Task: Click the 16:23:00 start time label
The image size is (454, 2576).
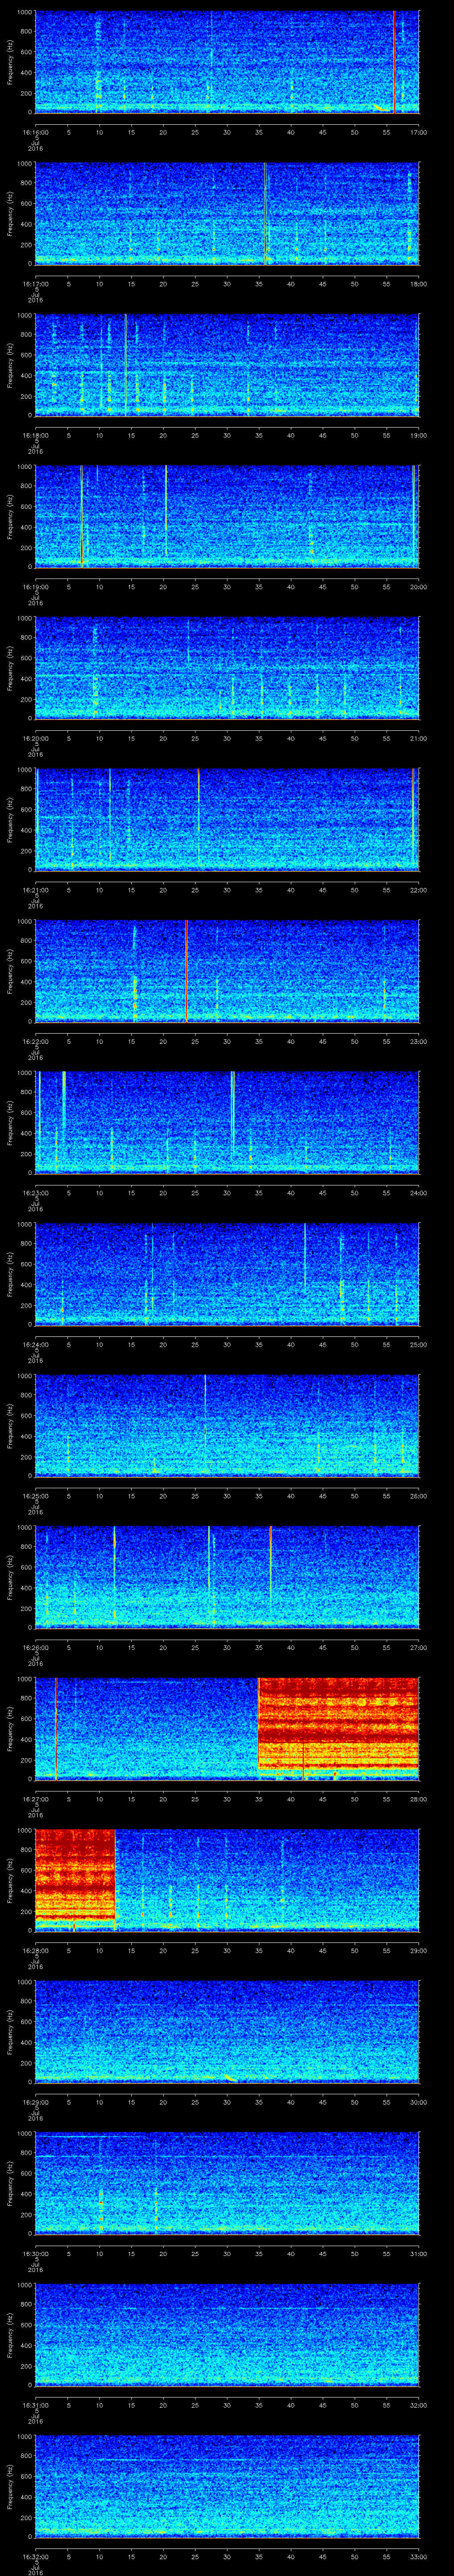Action: pos(35,1193)
